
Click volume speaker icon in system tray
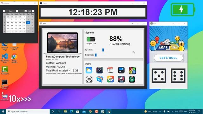pyautogui.click(x=176, y=111)
